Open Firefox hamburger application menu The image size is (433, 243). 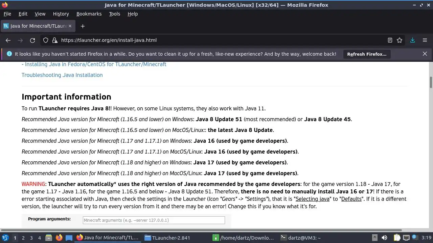[x=425, y=40]
